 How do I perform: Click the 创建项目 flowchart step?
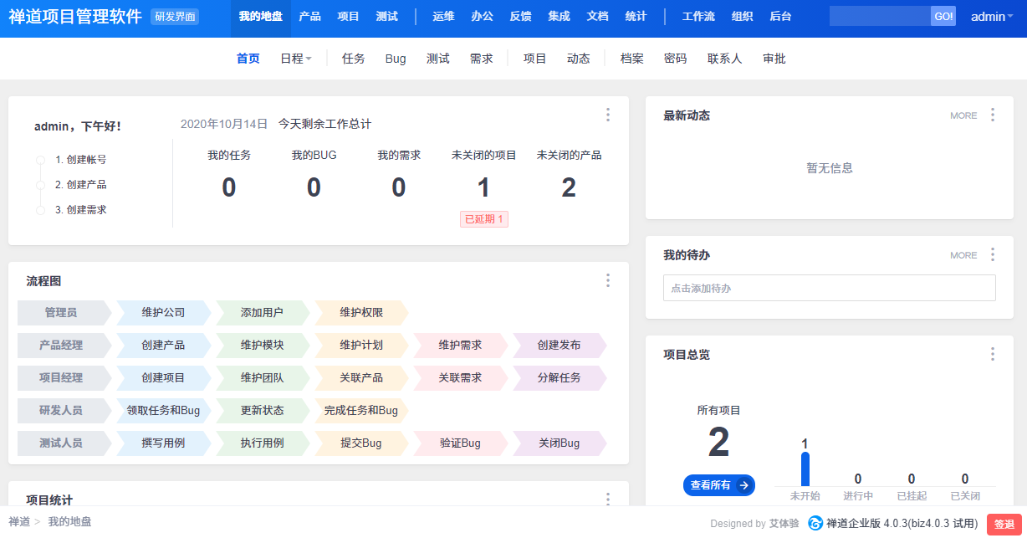[164, 377]
